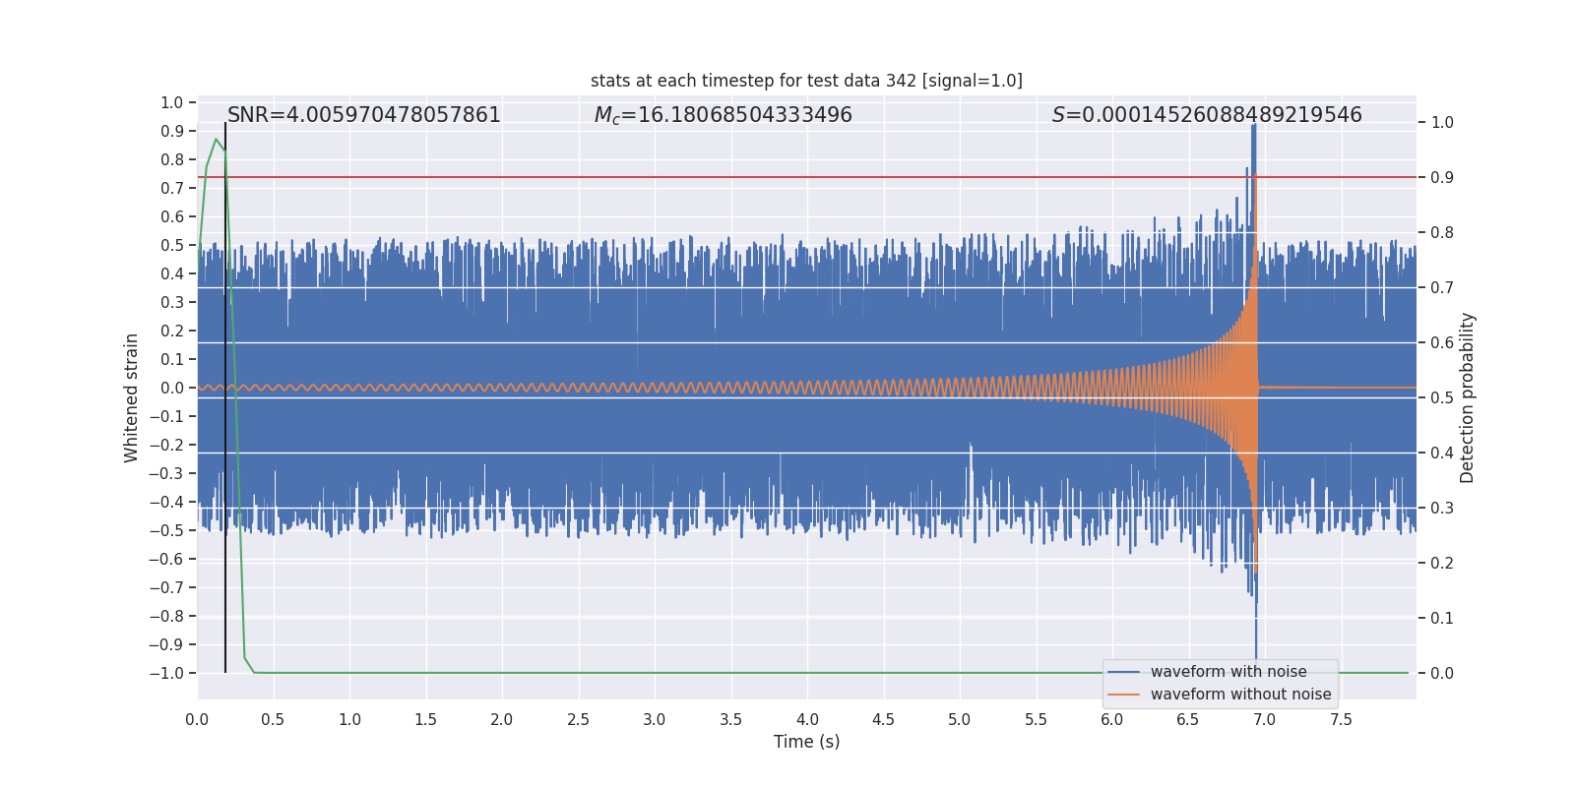Select the SNR value annotation
The width and height of the screenshot is (1575, 787).
pos(364,115)
